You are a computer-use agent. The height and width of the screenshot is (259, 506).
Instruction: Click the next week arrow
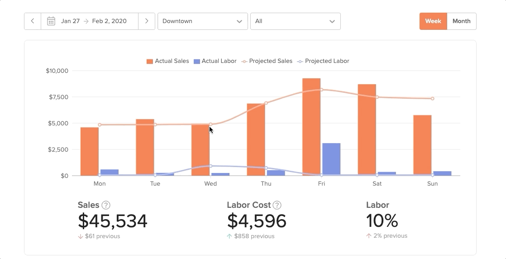click(147, 21)
